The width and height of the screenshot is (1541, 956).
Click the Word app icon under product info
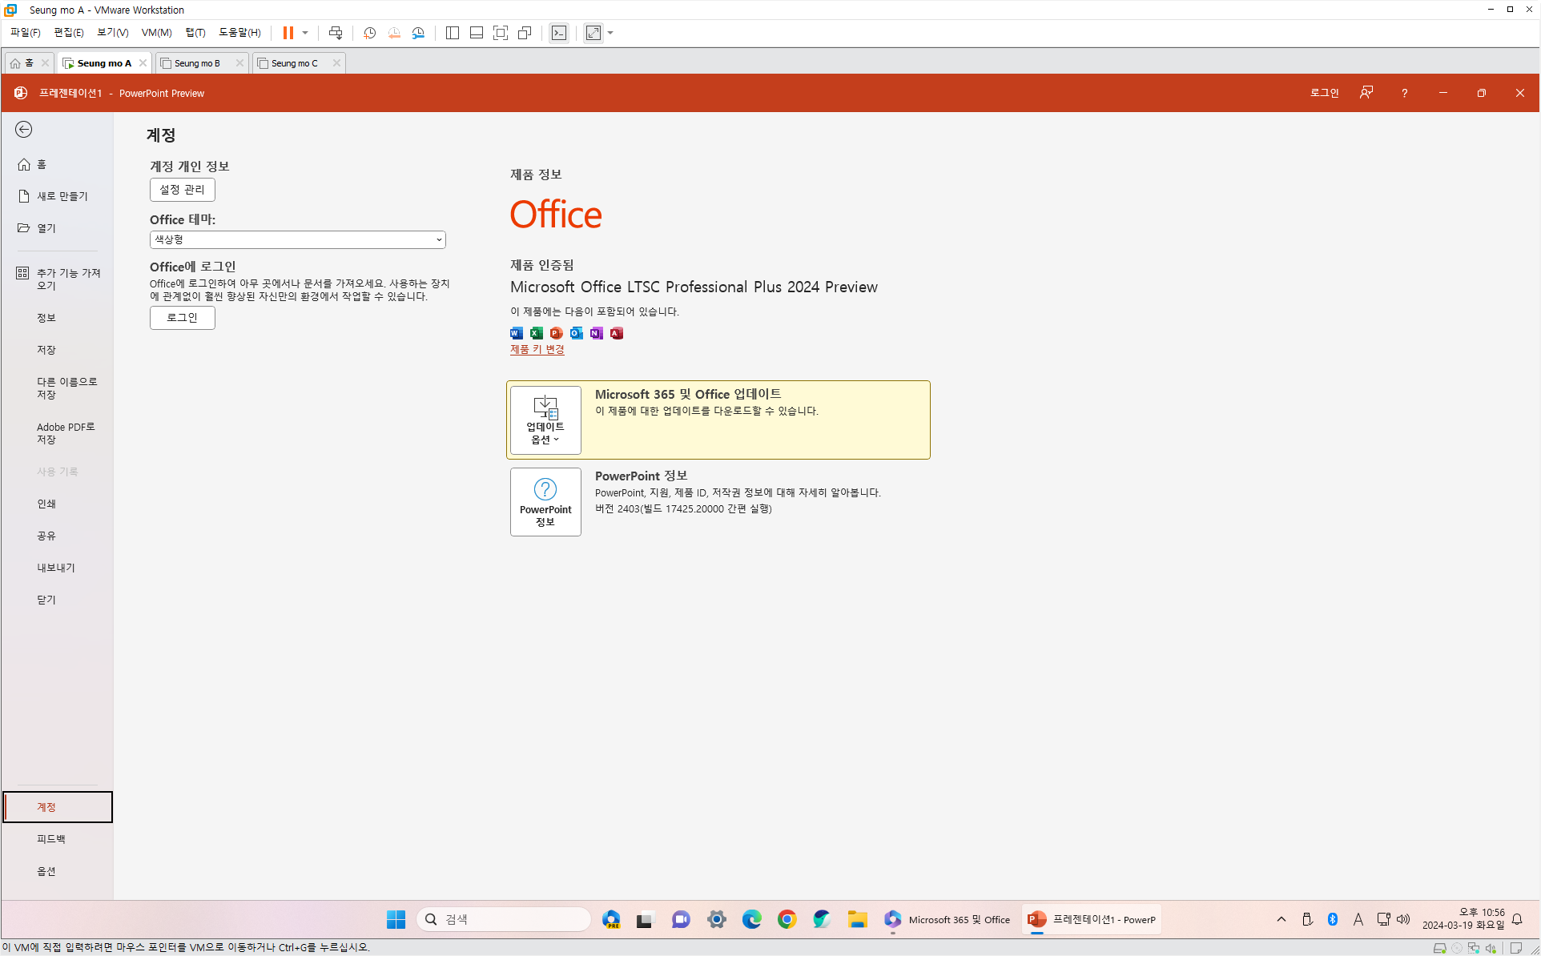click(517, 333)
